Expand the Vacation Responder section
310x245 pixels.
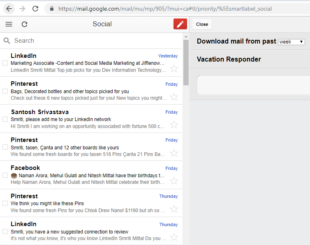tap(229, 59)
